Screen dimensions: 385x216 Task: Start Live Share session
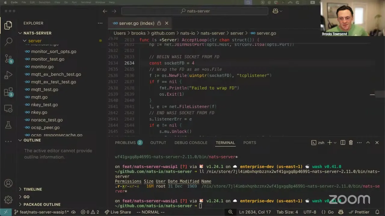point(118,212)
